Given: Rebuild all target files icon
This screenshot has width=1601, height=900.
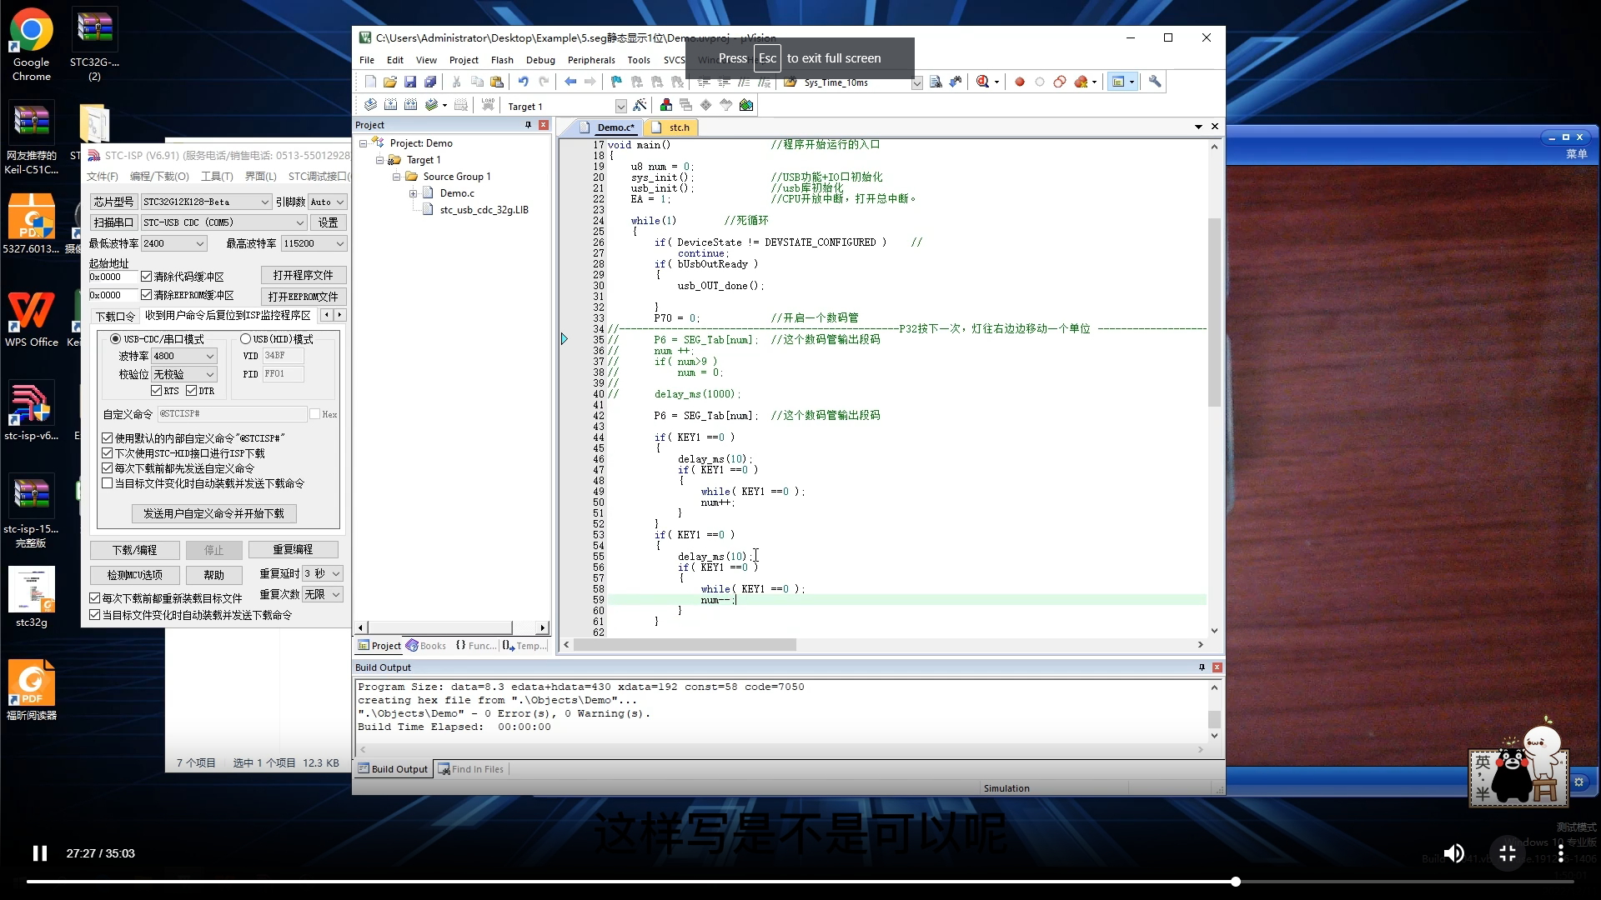Looking at the screenshot, I should tap(410, 105).
